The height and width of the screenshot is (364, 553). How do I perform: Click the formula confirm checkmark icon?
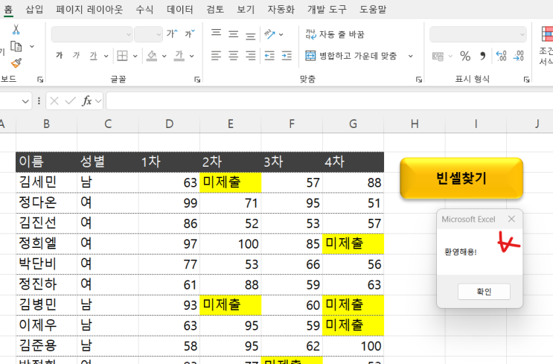[x=71, y=101]
